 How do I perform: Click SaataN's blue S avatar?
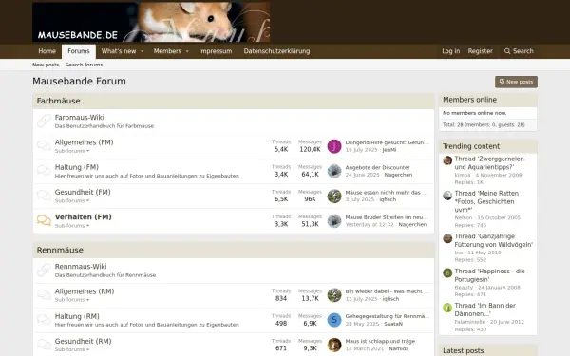(334, 320)
